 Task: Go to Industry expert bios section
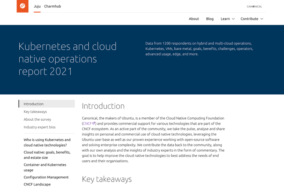pyautogui.click(x=39, y=127)
